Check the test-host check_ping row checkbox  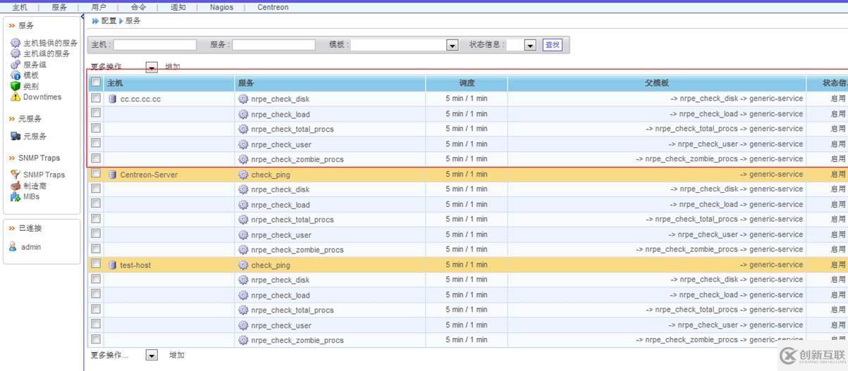tap(96, 264)
